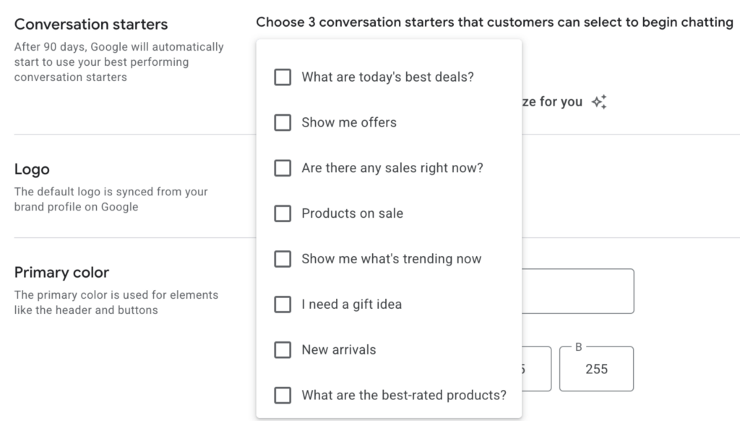This screenshot has height=421, width=740.
Task: Enable the 'Show me offers' conversation starter
Action: pos(283,122)
